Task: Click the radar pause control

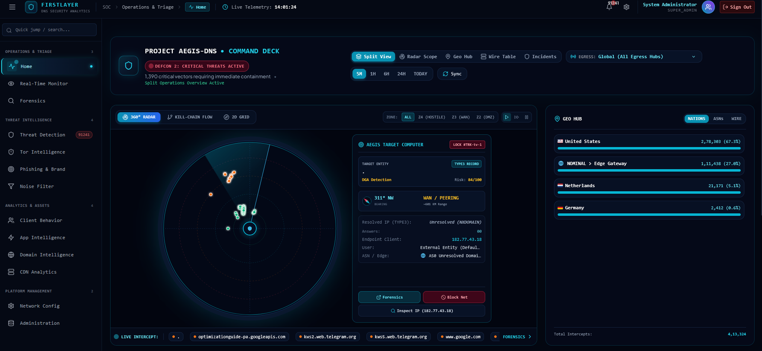Action: tap(526, 117)
